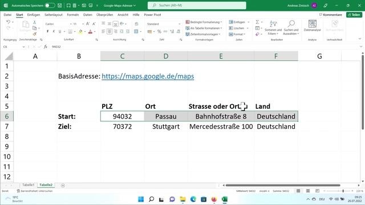Click the Copy icon in the clipboard group
The width and height of the screenshot is (365, 205).
[x=34, y=28]
